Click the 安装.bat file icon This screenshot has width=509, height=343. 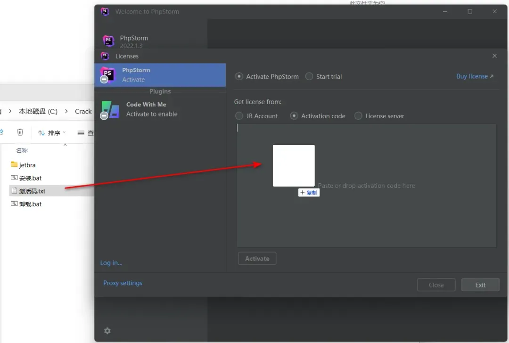(14, 178)
